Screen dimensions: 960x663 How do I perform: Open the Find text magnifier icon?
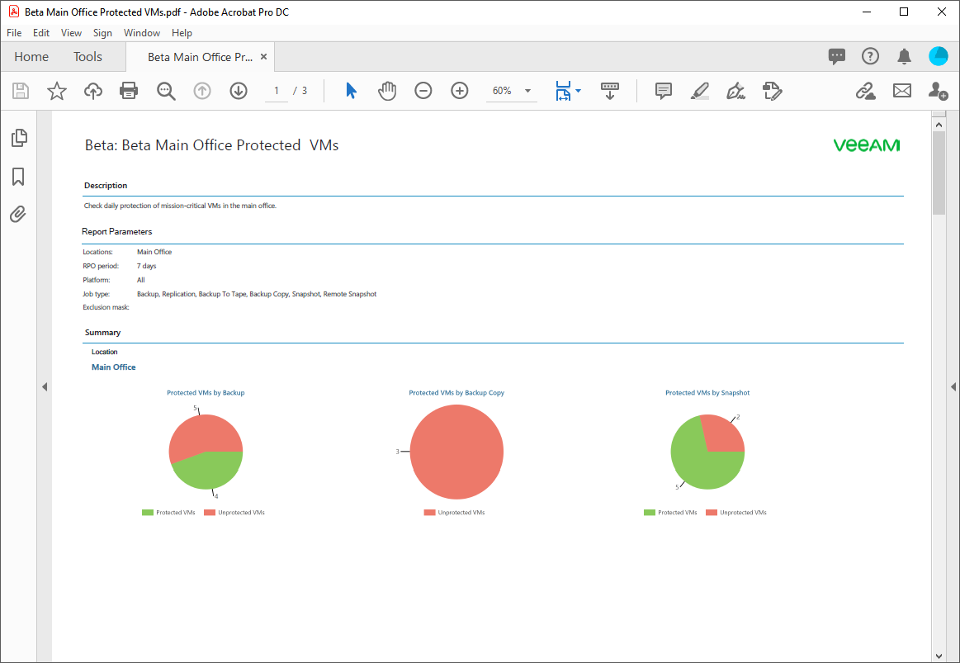166,91
